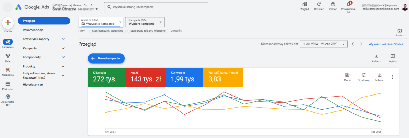Click the Utwórz plus button
The height and width of the screenshot is (138, 409).
pyautogui.click(x=8, y=23)
